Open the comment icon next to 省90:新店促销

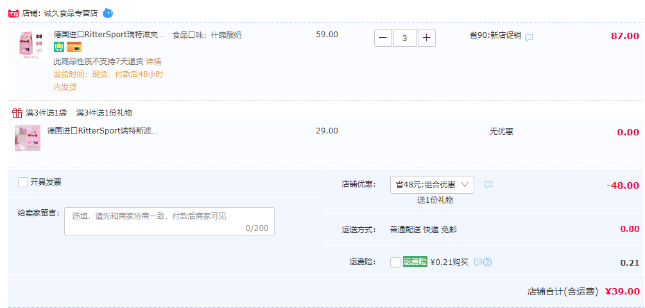click(x=529, y=37)
